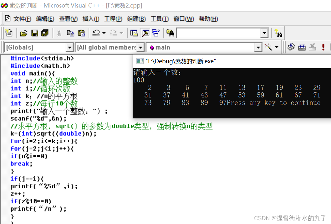This screenshot has height=224, width=331.
Task: Click the scanf("%d",&n); code line
Action: [38, 118]
